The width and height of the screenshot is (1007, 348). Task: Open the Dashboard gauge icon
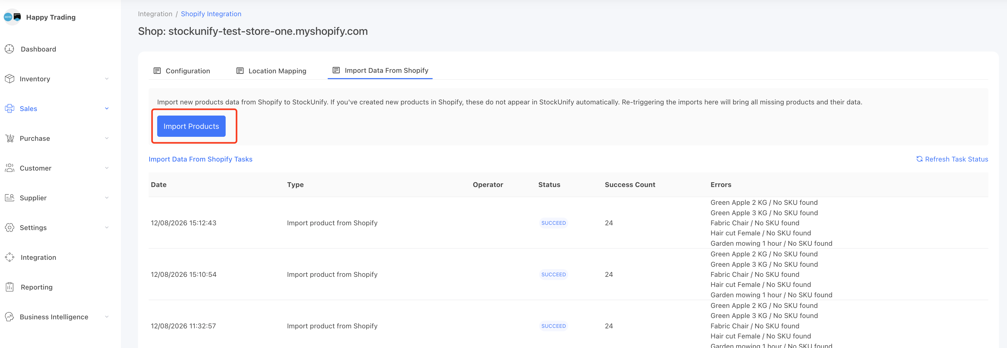(x=9, y=49)
